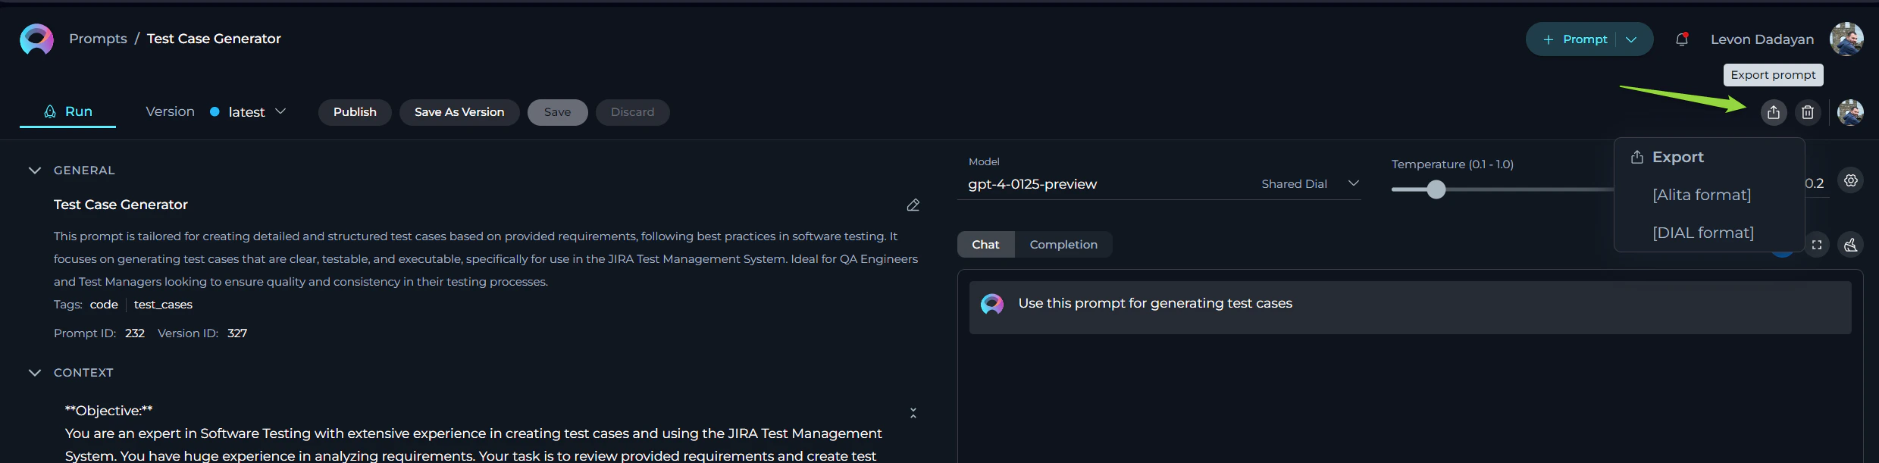This screenshot has height=463, width=1879.
Task: Click the Version ID 327 value
Action: [x=237, y=333]
